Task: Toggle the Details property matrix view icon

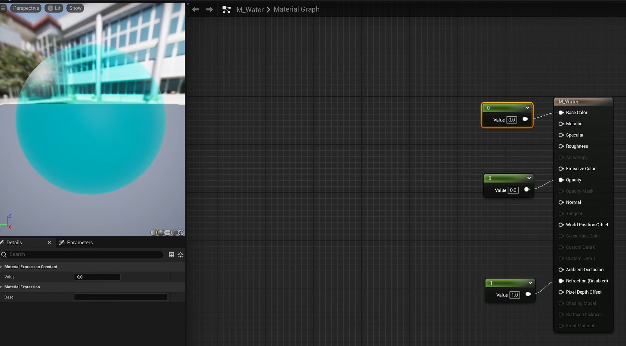Action: pyautogui.click(x=171, y=255)
